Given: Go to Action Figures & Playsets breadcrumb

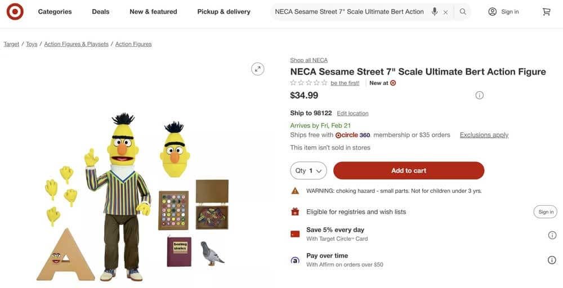Looking at the screenshot, I should pos(76,44).
